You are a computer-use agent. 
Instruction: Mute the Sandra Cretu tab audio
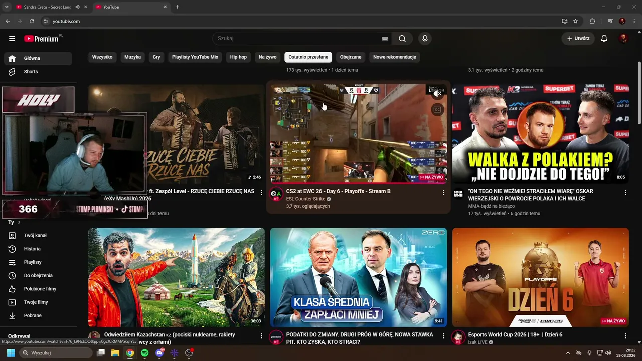[x=77, y=7]
